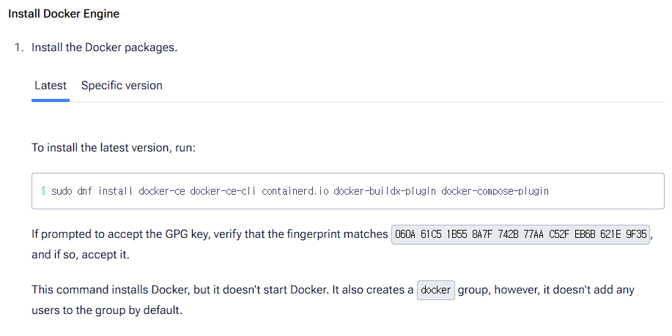Click the dollar prompt in the code block
Viewport: 672px width, 336px height.
tap(44, 191)
